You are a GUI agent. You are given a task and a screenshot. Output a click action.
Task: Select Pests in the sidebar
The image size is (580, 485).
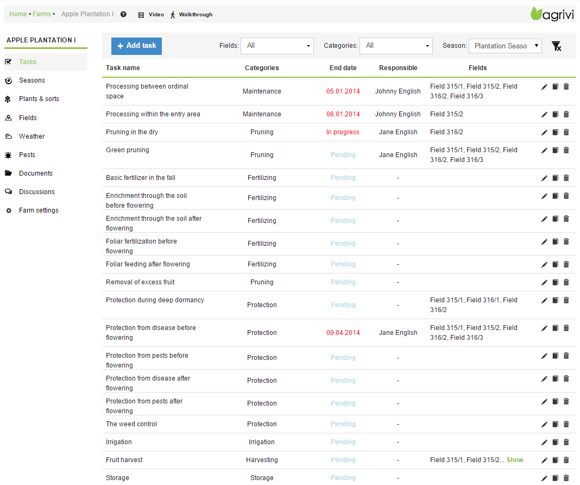coord(27,155)
